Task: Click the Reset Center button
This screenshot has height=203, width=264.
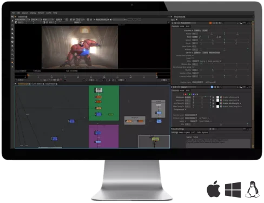Action: pos(215,53)
